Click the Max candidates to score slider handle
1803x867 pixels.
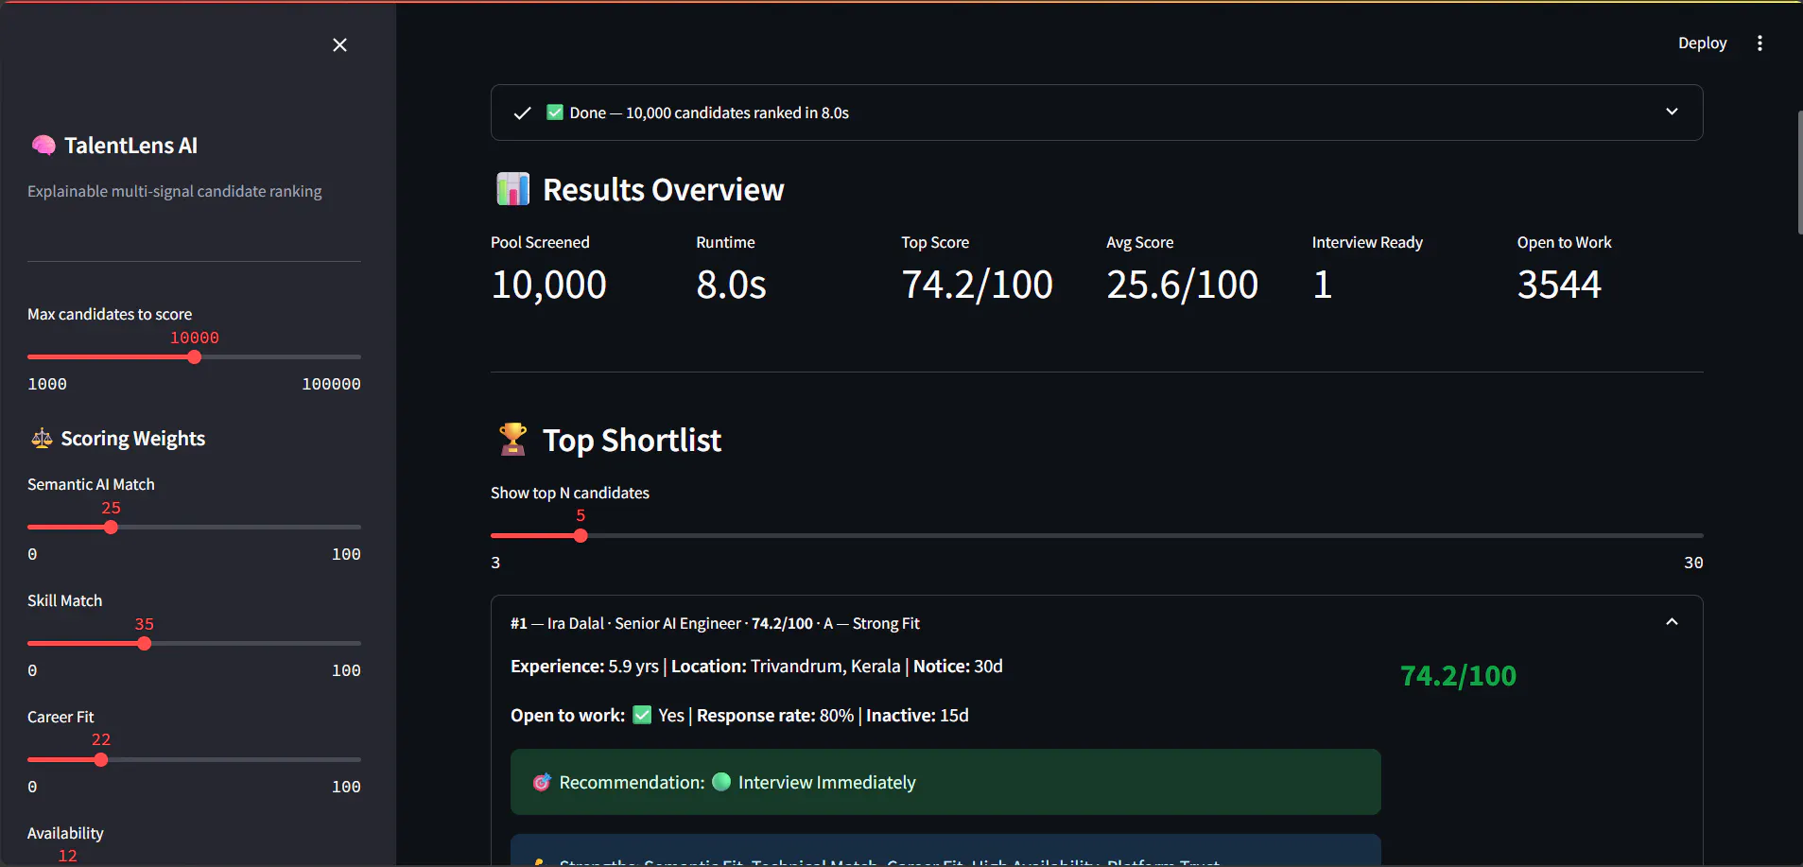point(195,357)
